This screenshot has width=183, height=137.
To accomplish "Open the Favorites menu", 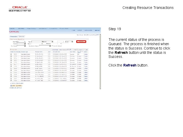I will coord(12,28).
